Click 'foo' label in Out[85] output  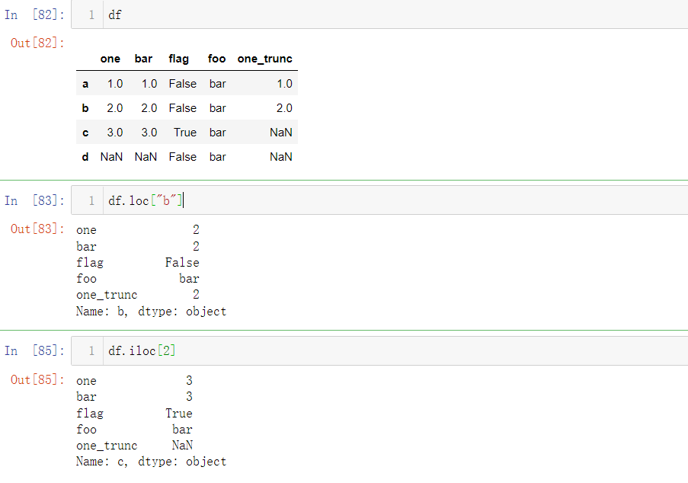[x=86, y=430]
